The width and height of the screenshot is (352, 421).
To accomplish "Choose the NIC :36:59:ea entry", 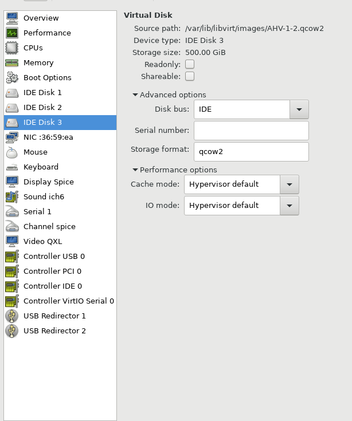I will (60, 137).
